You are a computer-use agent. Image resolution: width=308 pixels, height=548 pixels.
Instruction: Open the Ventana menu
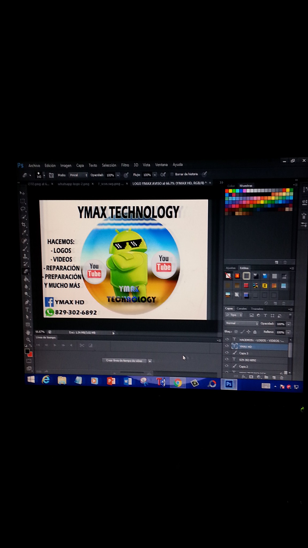point(161,165)
